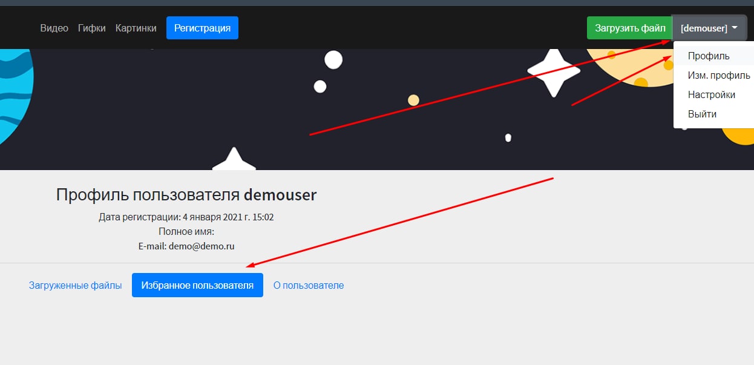Open the О пользователе tab
Image resolution: width=754 pixels, height=365 pixels.
point(309,285)
